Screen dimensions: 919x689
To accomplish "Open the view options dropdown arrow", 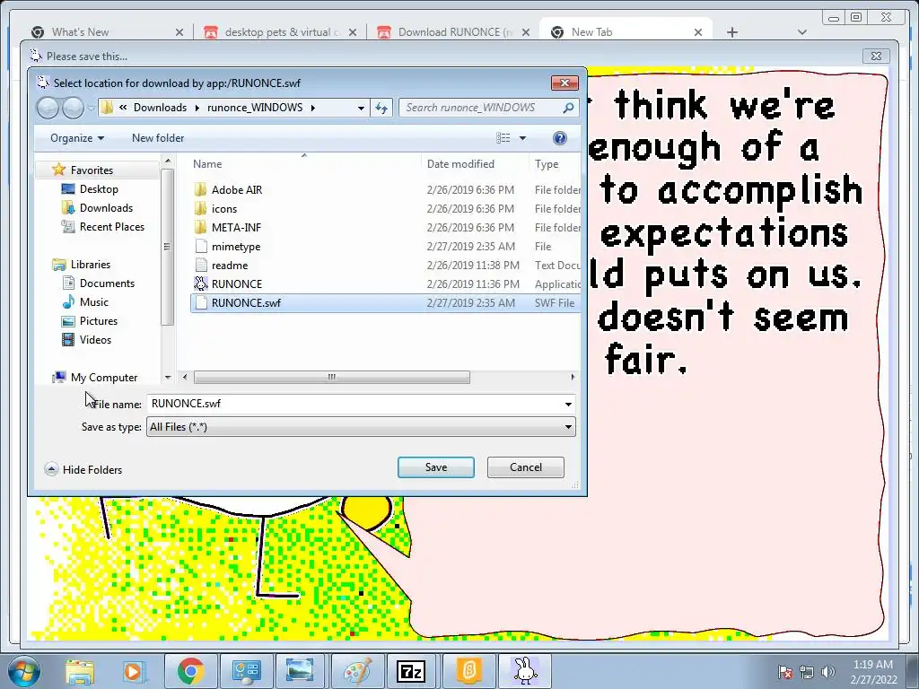I will point(522,138).
